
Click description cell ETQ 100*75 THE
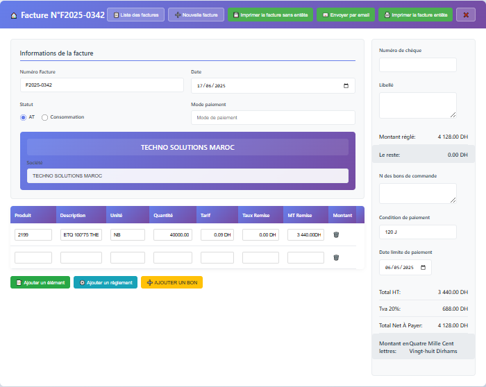[x=81, y=234]
